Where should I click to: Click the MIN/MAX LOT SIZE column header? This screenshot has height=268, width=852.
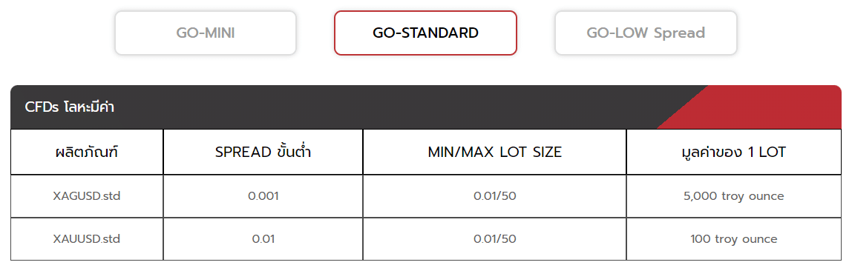[x=494, y=152]
